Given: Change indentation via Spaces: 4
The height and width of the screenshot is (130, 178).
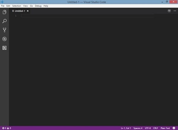Looking at the screenshot, I should [x=138, y=128].
